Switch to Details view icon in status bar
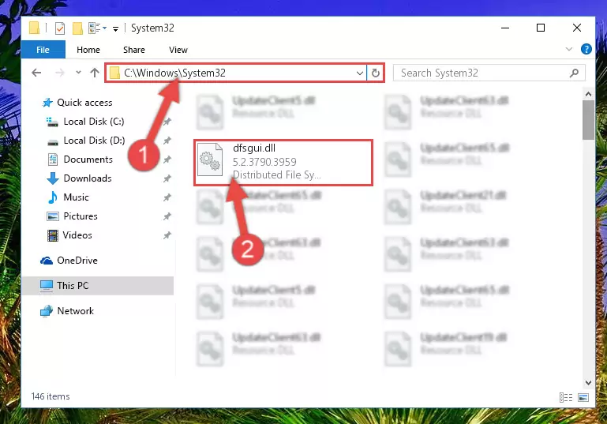607x424 pixels. click(x=566, y=397)
